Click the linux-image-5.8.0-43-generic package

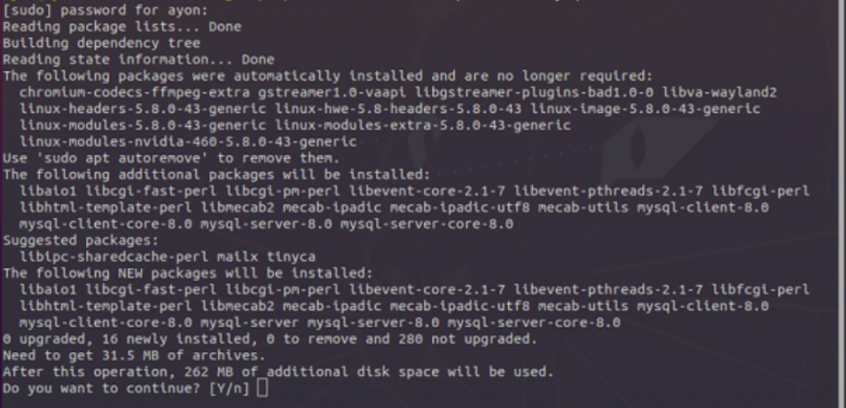click(645, 109)
